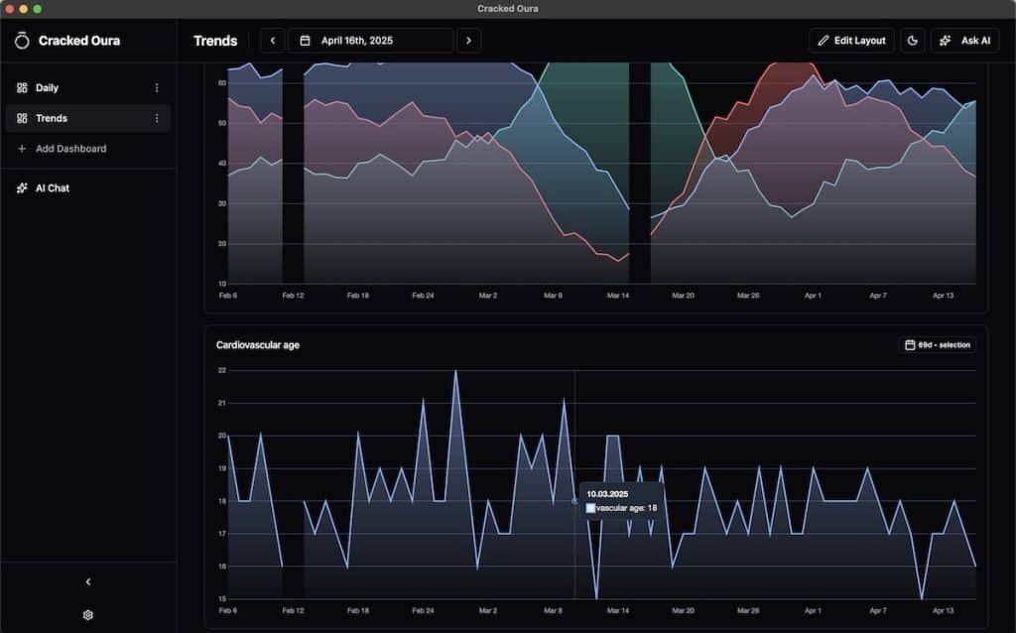Go to previous day with left arrow
The height and width of the screenshot is (633, 1016).
tap(272, 41)
